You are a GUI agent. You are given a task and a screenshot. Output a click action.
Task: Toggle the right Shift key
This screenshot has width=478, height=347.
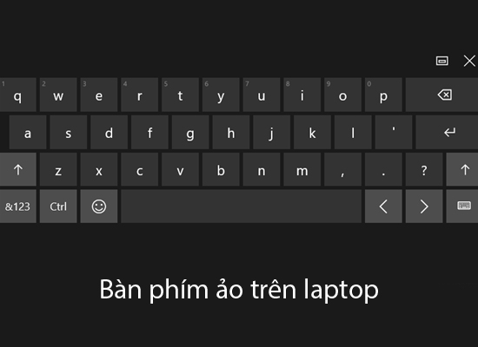click(462, 169)
